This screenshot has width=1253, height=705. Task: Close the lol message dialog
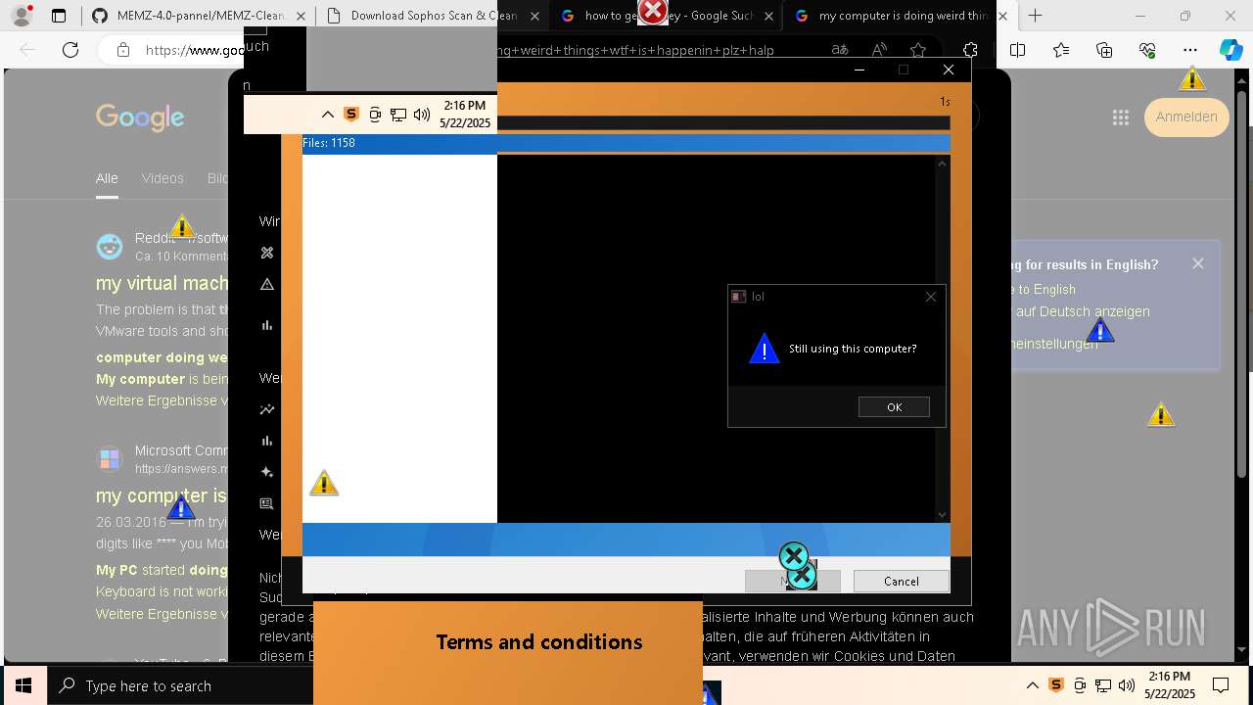coord(931,297)
